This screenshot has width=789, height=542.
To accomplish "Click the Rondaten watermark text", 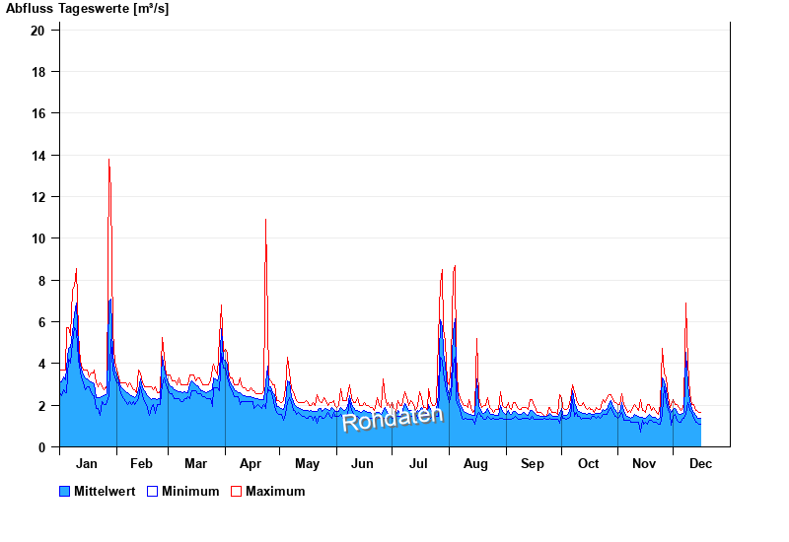I will click(393, 418).
